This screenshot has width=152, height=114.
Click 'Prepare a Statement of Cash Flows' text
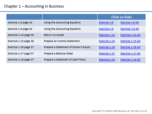coord(65,60)
